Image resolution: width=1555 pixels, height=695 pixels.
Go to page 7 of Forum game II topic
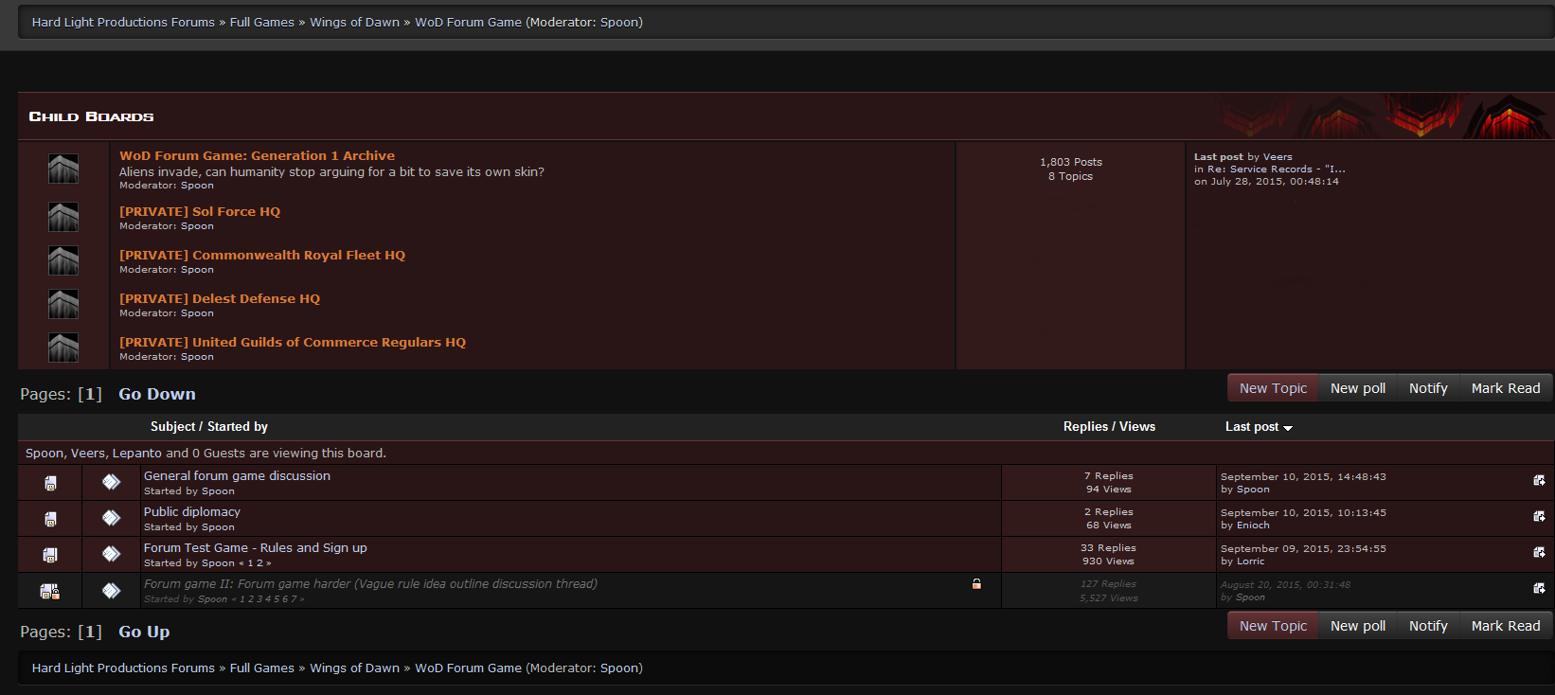click(295, 599)
